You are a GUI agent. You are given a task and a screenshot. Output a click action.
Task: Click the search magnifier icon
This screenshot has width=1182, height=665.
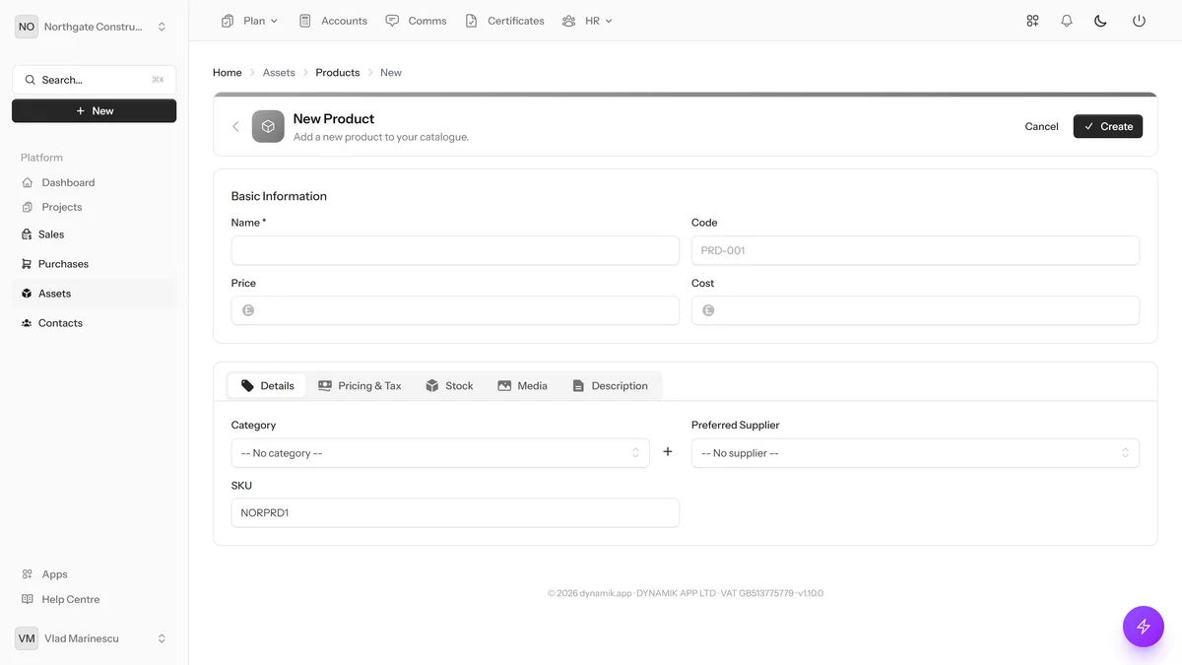click(31, 80)
